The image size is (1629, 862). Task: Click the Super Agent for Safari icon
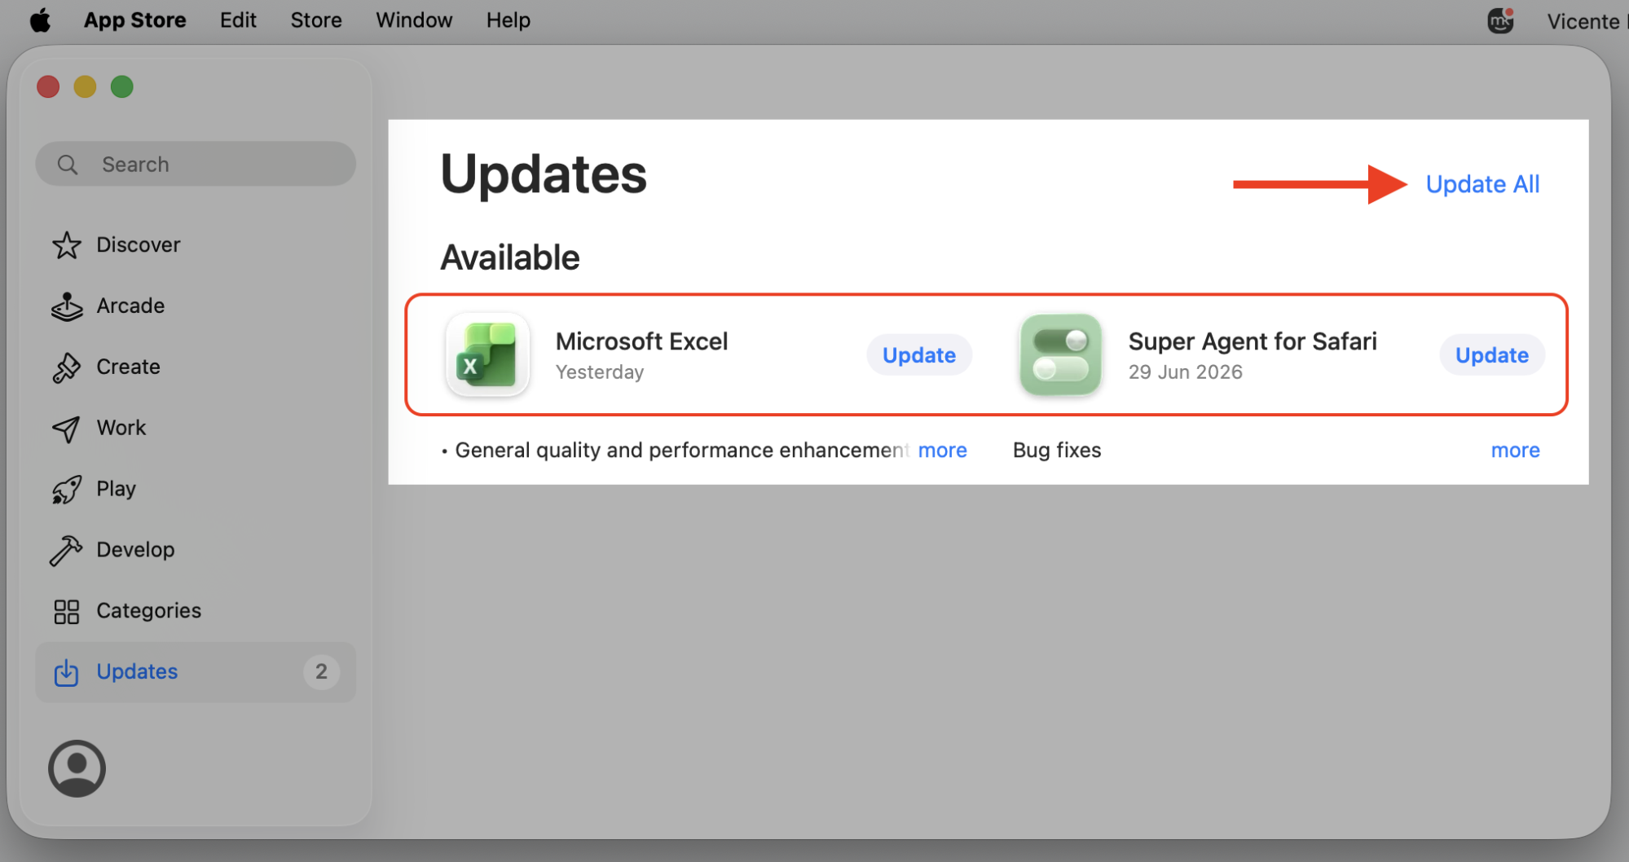coord(1060,355)
